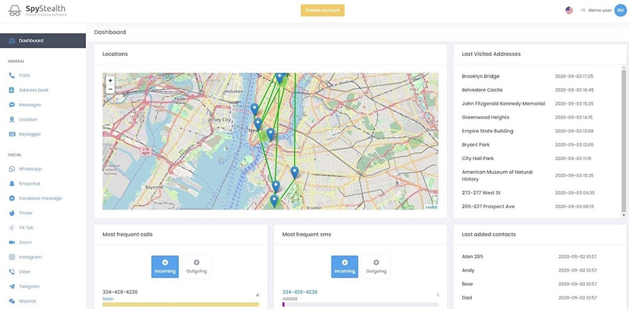Click the Create account button
This screenshot has width=629, height=309.
[322, 10]
